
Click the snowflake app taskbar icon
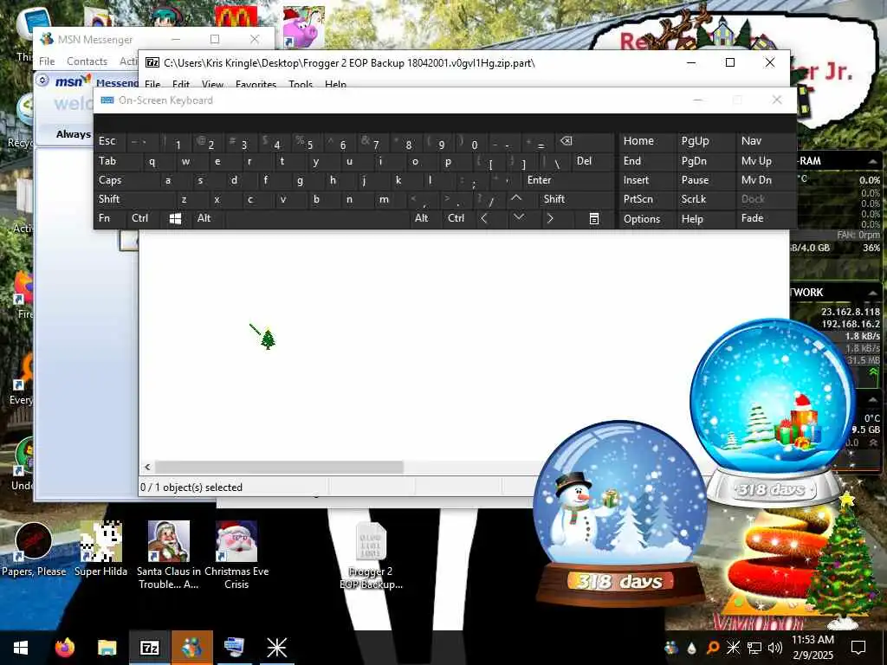tap(276, 648)
